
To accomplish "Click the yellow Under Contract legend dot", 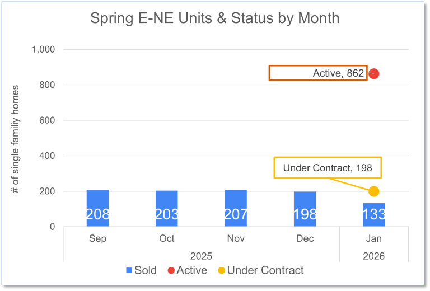I will pyautogui.click(x=221, y=271).
